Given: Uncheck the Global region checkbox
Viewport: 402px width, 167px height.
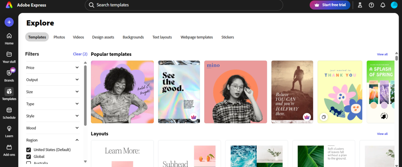Looking at the screenshot, I should coord(28,157).
